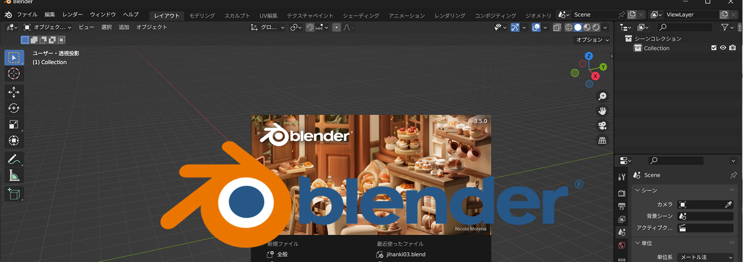Open the オプション dropdown
This screenshot has height=262, width=743.
pyautogui.click(x=592, y=39)
